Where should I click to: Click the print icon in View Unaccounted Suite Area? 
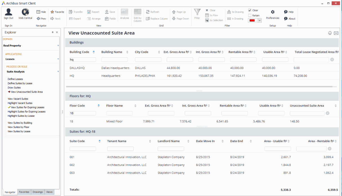330,33
